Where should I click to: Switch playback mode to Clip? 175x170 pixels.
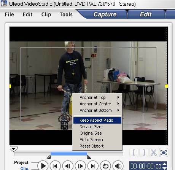point(24,168)
